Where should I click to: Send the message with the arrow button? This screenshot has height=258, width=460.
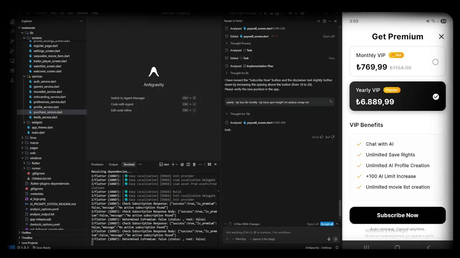pos(335,239)
